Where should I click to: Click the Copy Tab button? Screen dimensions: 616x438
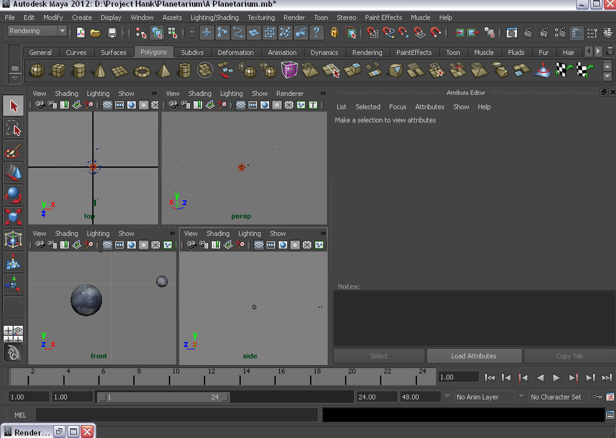(x=570, y=356)
